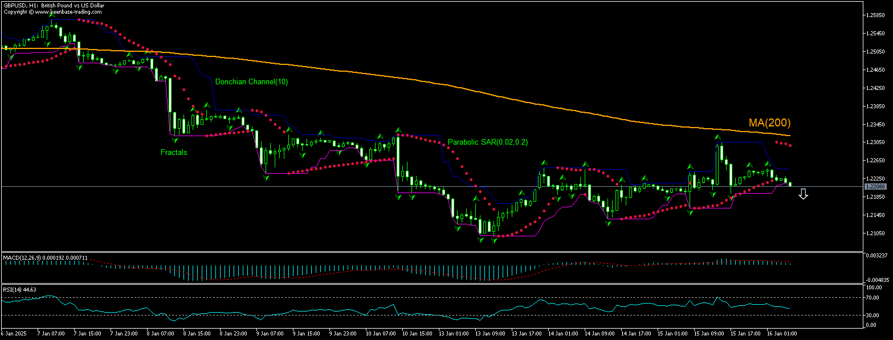Click the dashed 70.00 RSI level line
Image resolution: width=893 pixels, height=340 pixels.
click(x=399, y=296)
